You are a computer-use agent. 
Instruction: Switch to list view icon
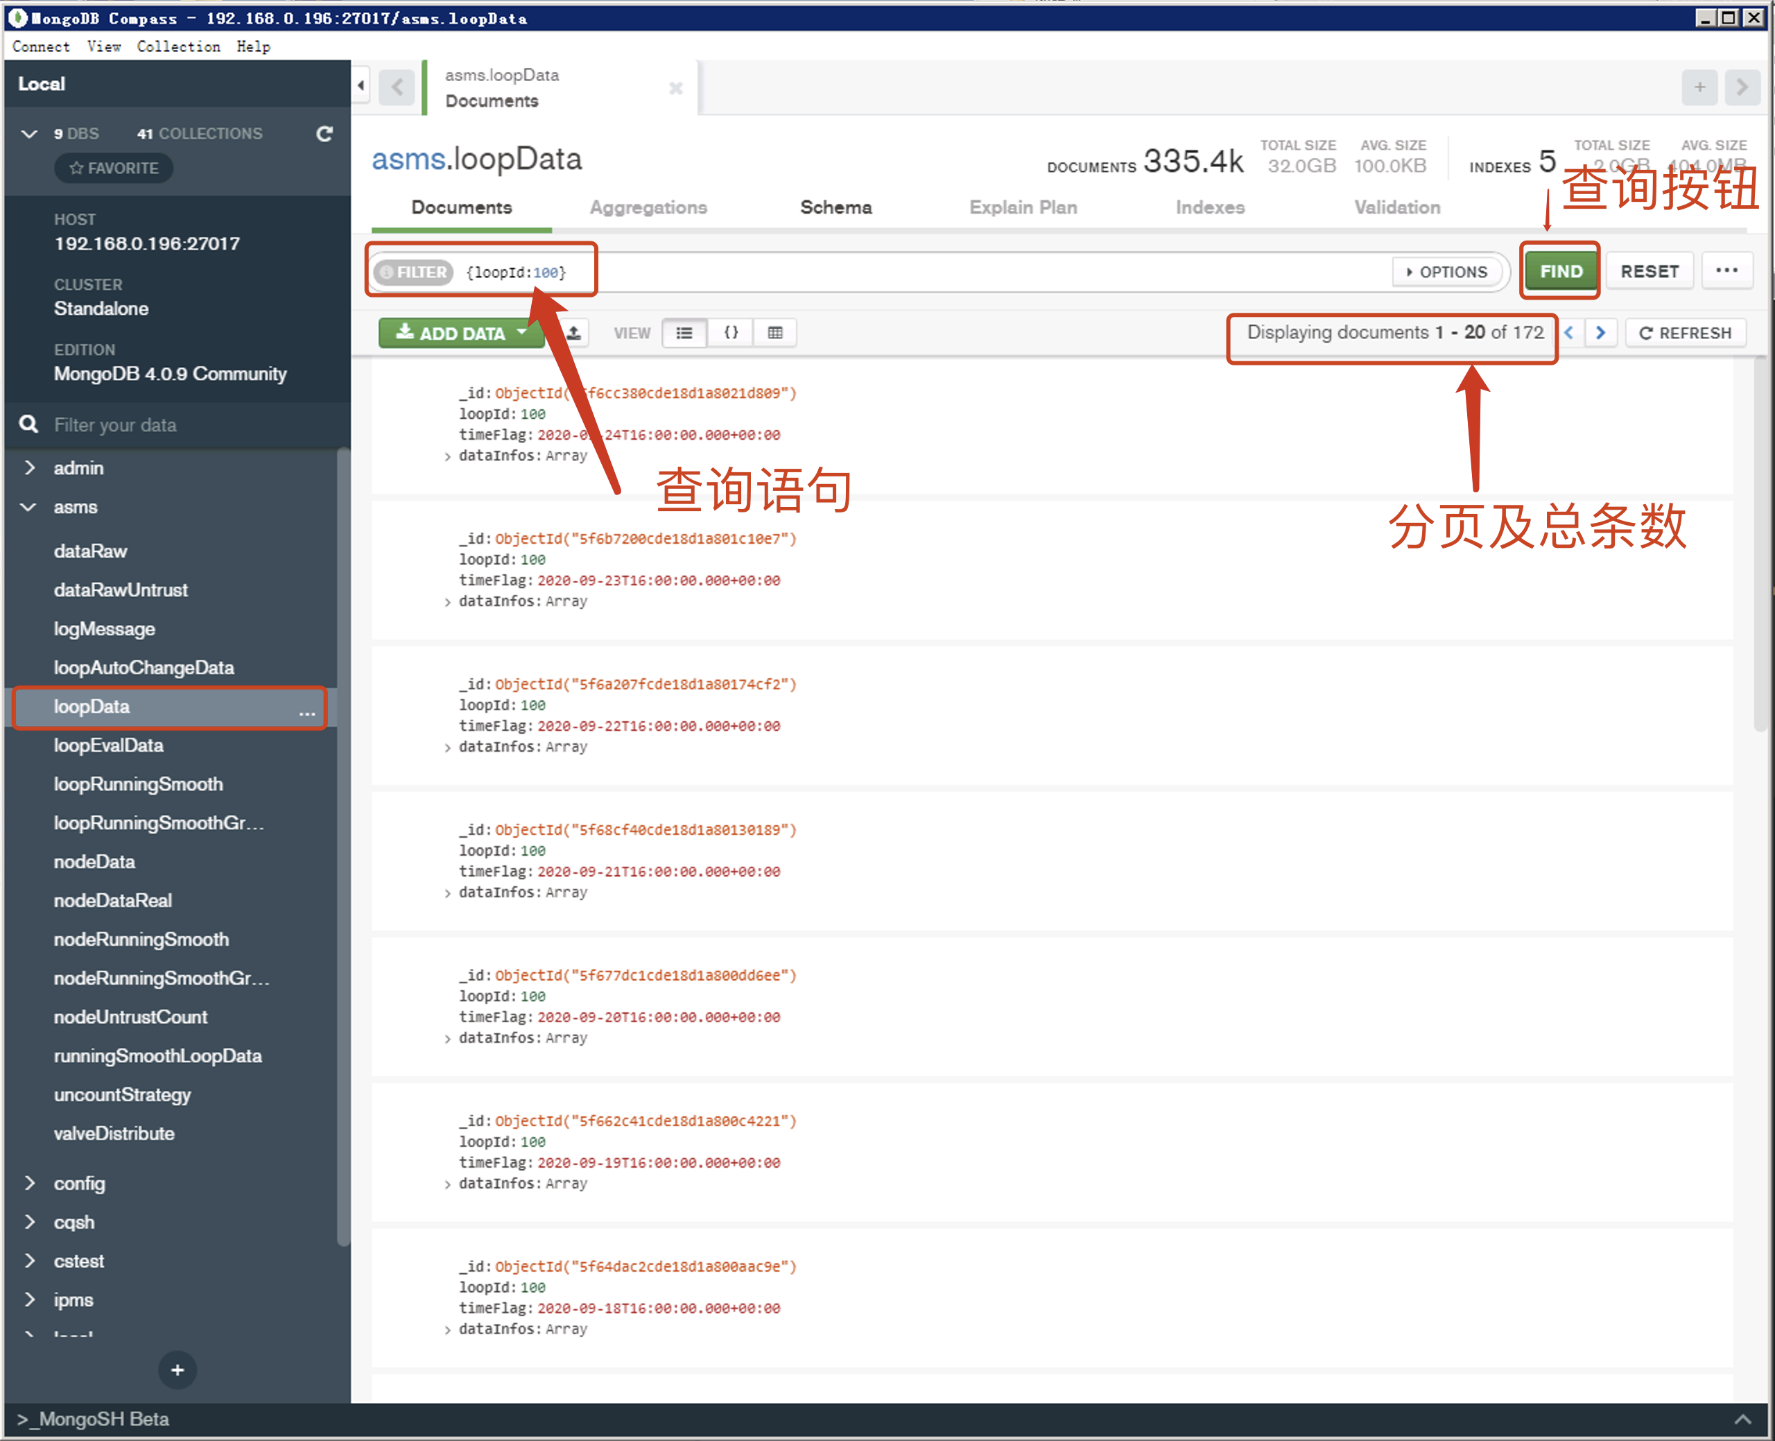pos(684,333)
